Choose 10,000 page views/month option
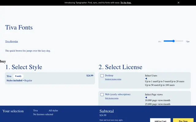 point(157,100)
